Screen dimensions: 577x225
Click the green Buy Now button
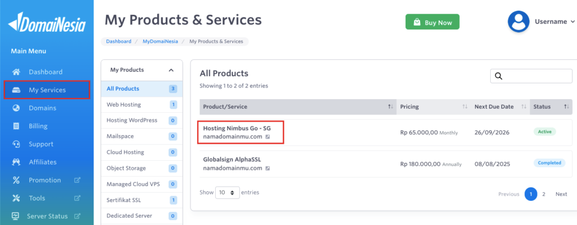432,22
